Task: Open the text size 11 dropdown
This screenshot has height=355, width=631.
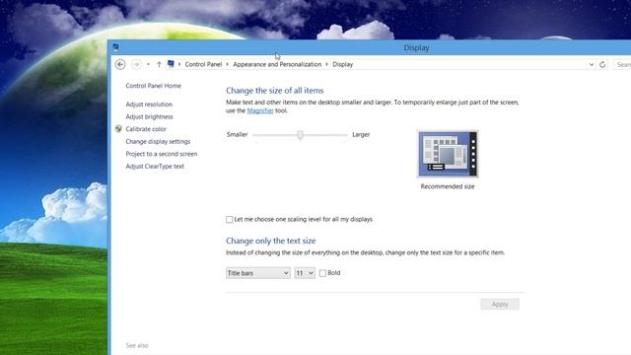Action: (305, 273)
